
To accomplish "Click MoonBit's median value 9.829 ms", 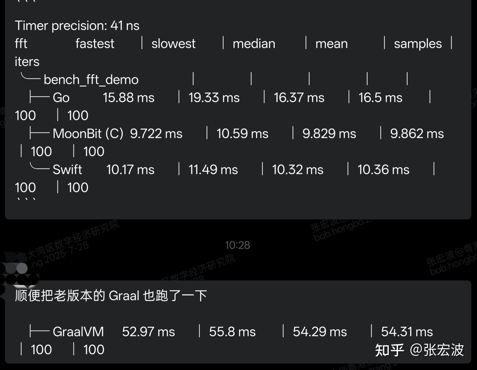I will (329, 133).
